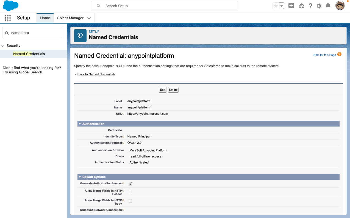Image resolution: width=350 pixels, height=218 pixels.
Task: Open the Trailhead guidance icon
Action: (302, 6)
